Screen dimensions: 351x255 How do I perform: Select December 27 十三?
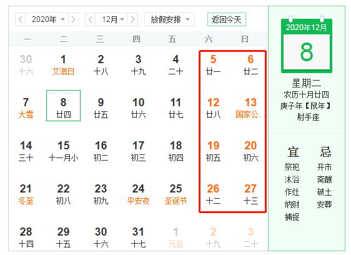pos(250,194)
